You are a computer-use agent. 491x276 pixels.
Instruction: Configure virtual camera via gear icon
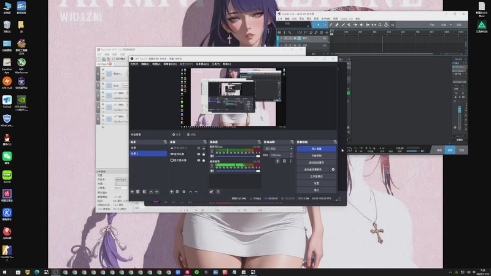333,169
